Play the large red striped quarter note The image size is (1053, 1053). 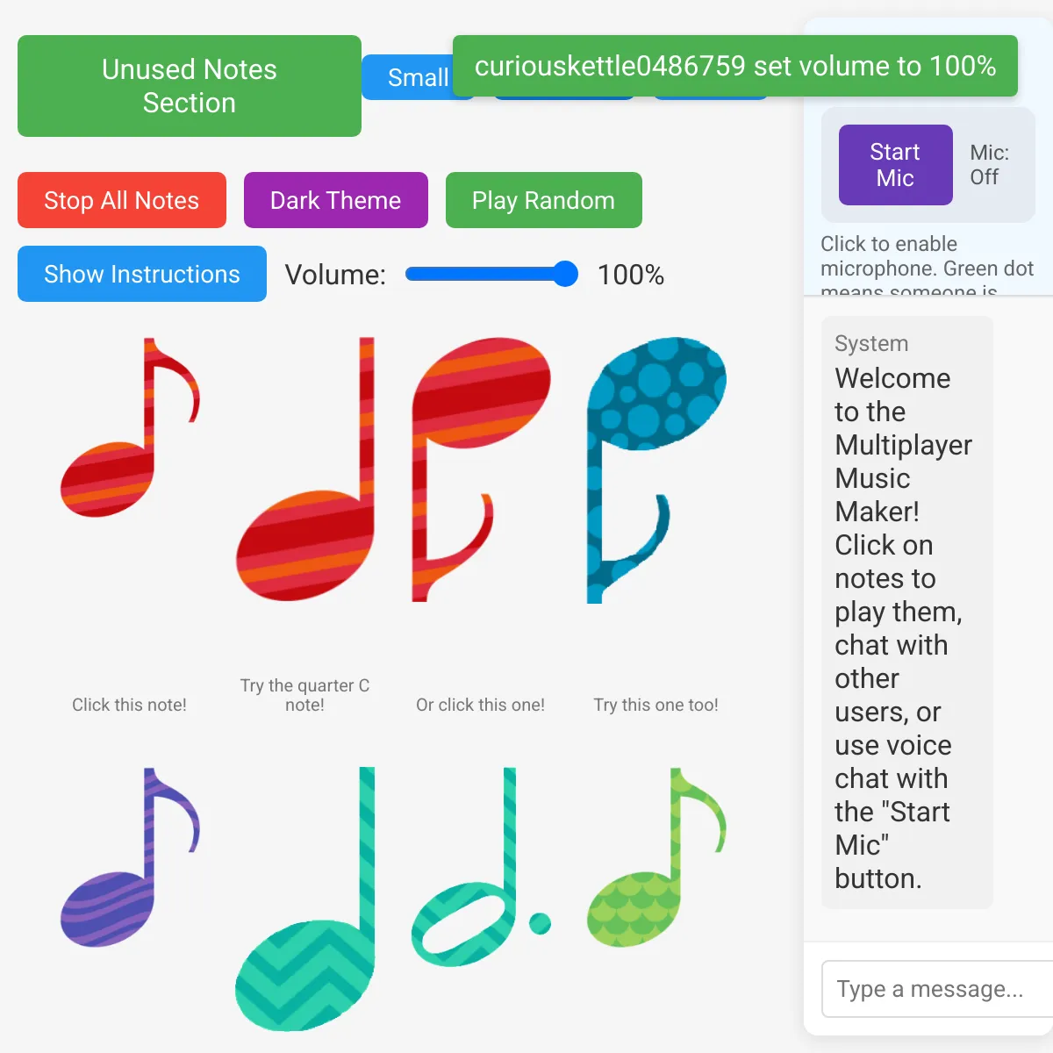coord(303,544)
